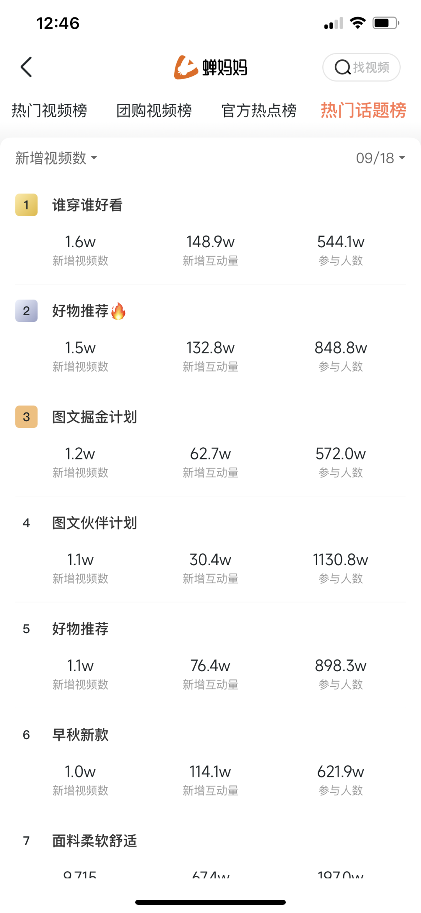Switch to the 热门视频榜 tab
421x913 pixels.
[50, 111]
